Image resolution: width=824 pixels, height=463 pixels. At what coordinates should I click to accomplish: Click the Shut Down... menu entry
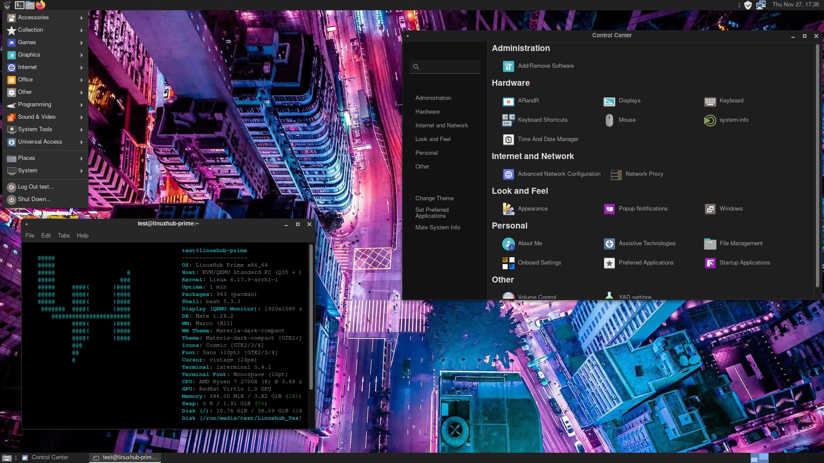click(34, 199)
